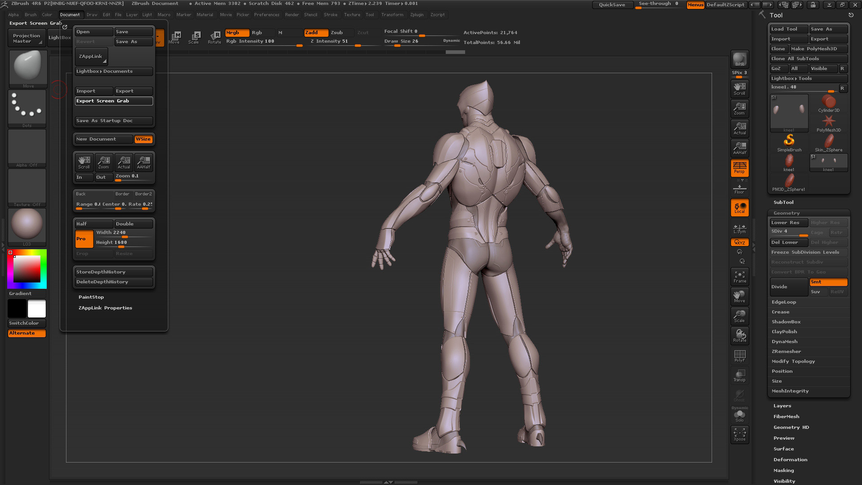Toggle PolyF polyframe display
This screenshot has width=862, height=485.
pos(739,356)
